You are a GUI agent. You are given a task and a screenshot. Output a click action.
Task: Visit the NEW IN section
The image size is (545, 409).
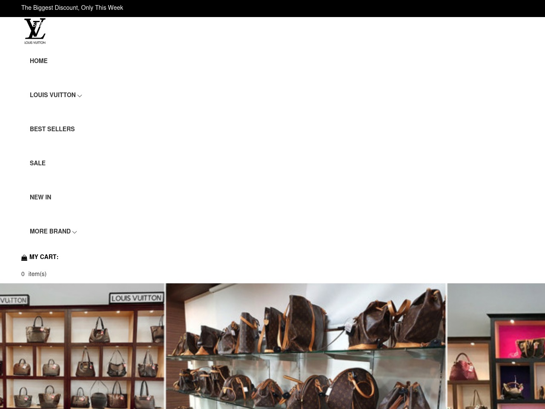(40, 197)
